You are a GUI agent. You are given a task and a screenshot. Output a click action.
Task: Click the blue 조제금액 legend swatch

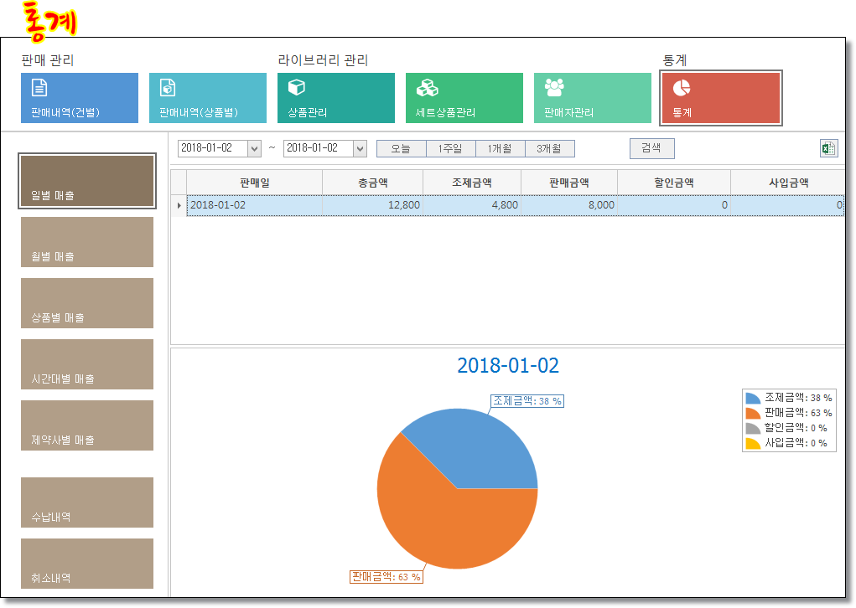coord(752,398)
